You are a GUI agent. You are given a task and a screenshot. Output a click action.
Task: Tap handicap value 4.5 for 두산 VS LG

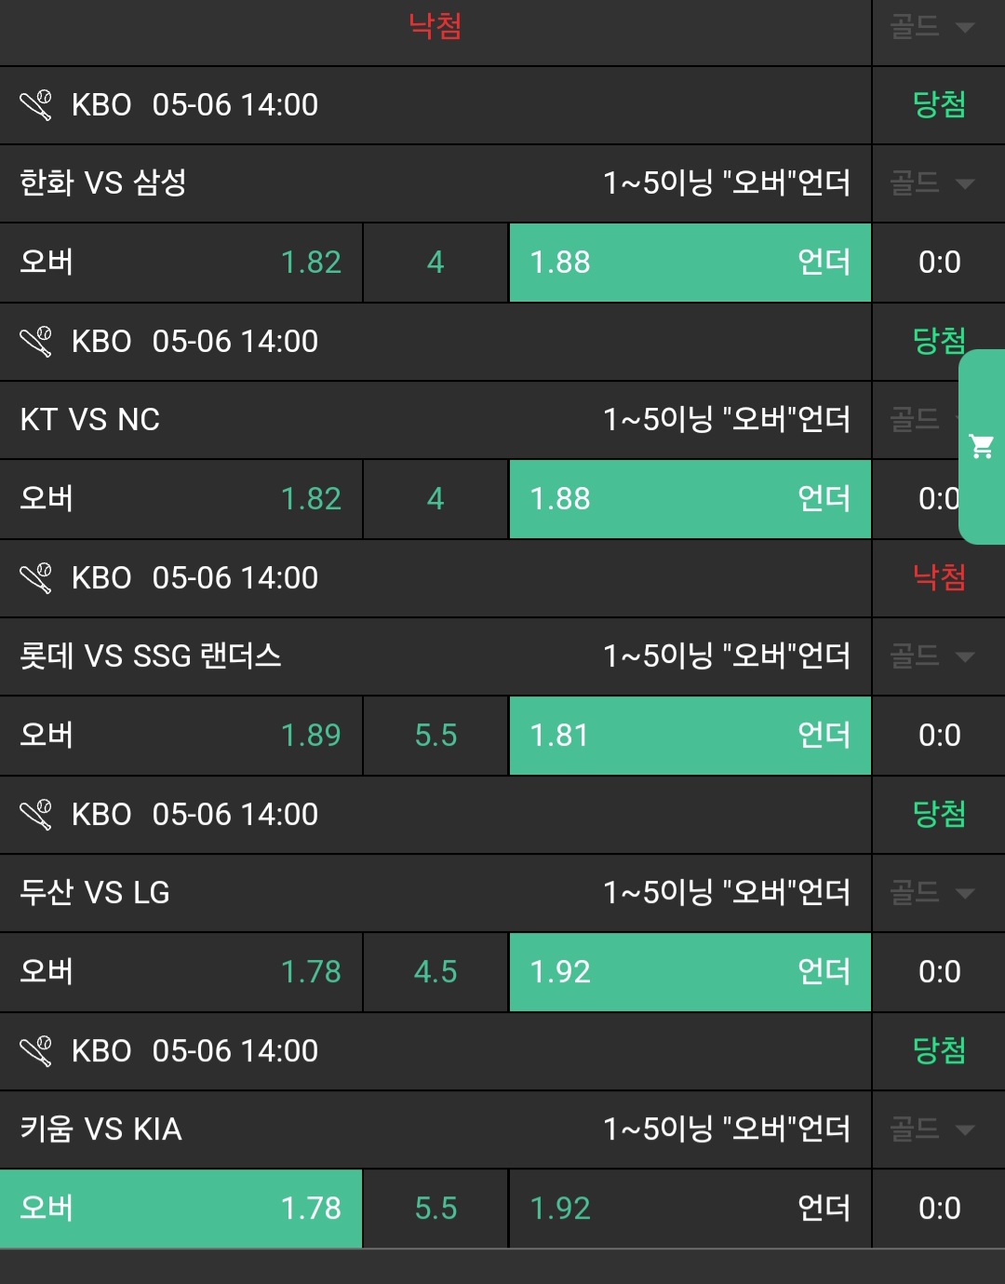point(435,972)
